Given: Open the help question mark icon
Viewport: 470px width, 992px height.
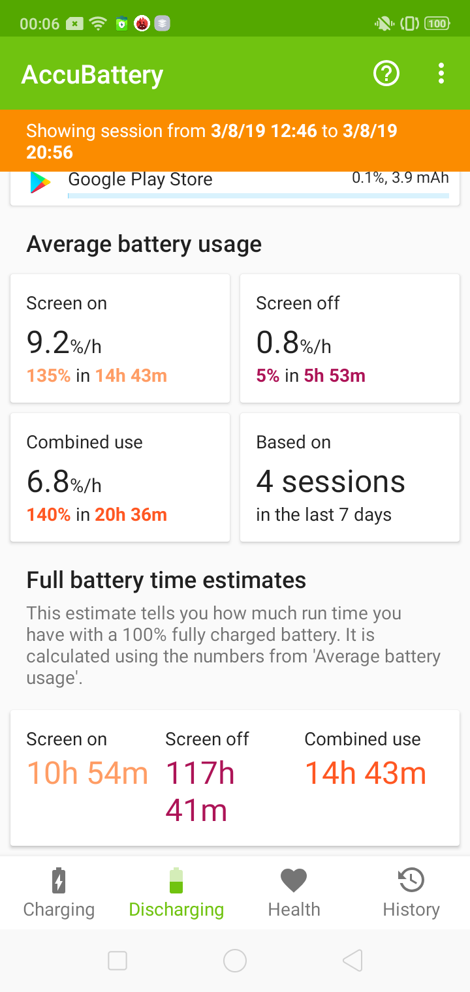Looking at the screenshot, I should tap(386, 74).
